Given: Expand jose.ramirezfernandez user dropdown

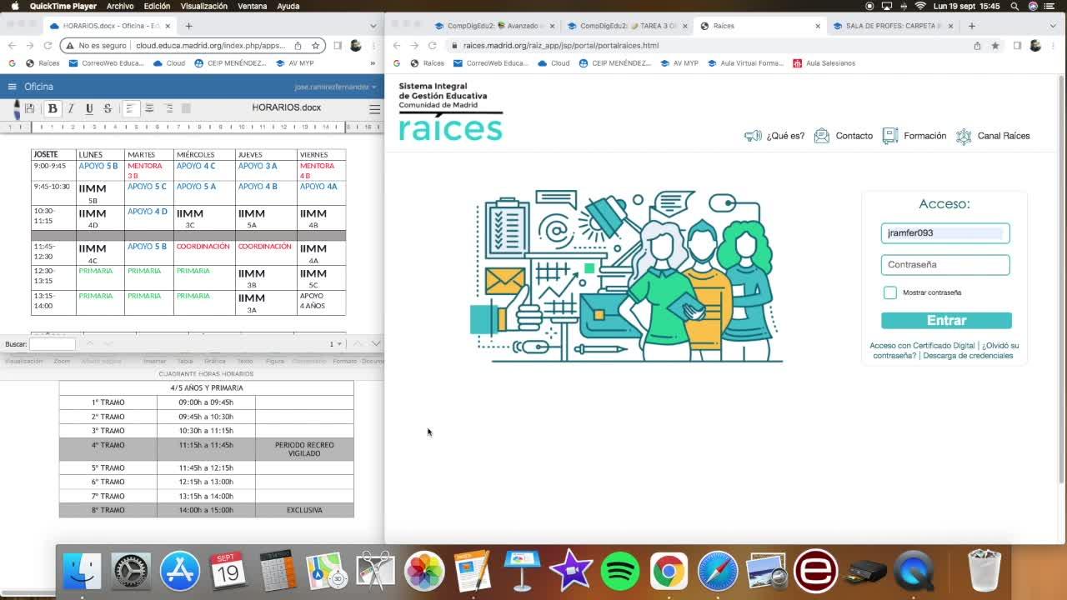Looking at the screenshot, I should click(x=335, y=87).
